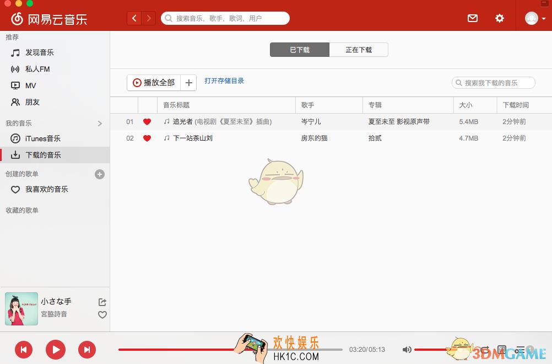
Task: Select song 追光者 title
Action: click(222, 121)
